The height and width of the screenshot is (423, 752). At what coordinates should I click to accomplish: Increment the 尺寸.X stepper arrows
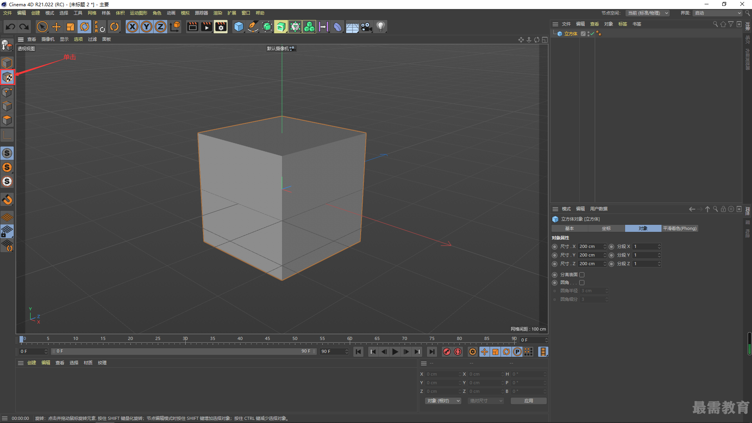pyautogui.click(x=605, y=246)
